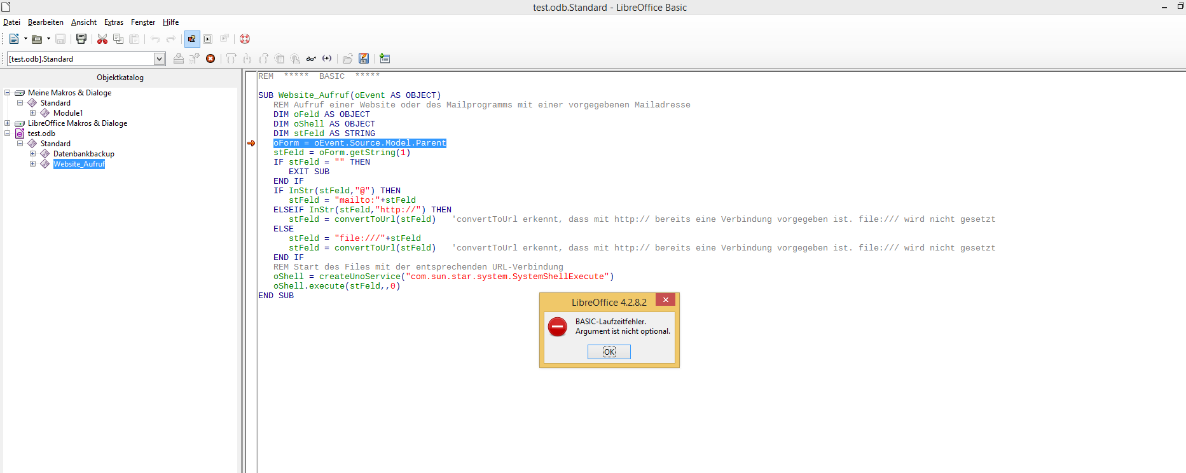Cut selection with the scissors icon

[x=102, y=39]
